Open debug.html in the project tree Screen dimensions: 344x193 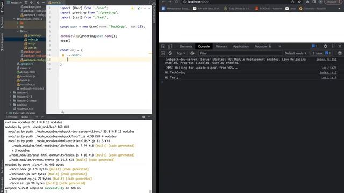(26, 72)
